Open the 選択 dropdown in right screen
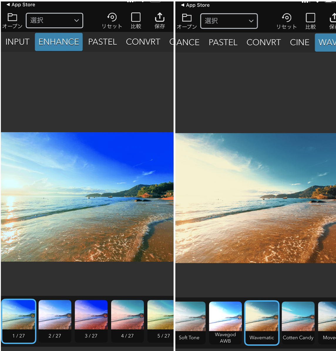336x351 pixels. [229, 21]
